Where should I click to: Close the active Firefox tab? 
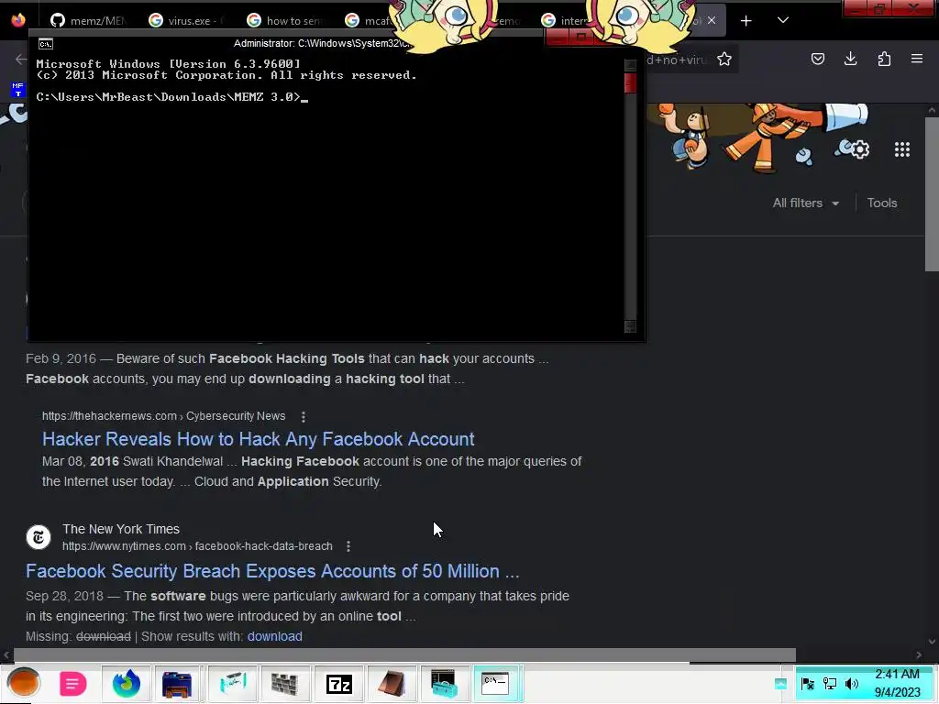(712, 20)
